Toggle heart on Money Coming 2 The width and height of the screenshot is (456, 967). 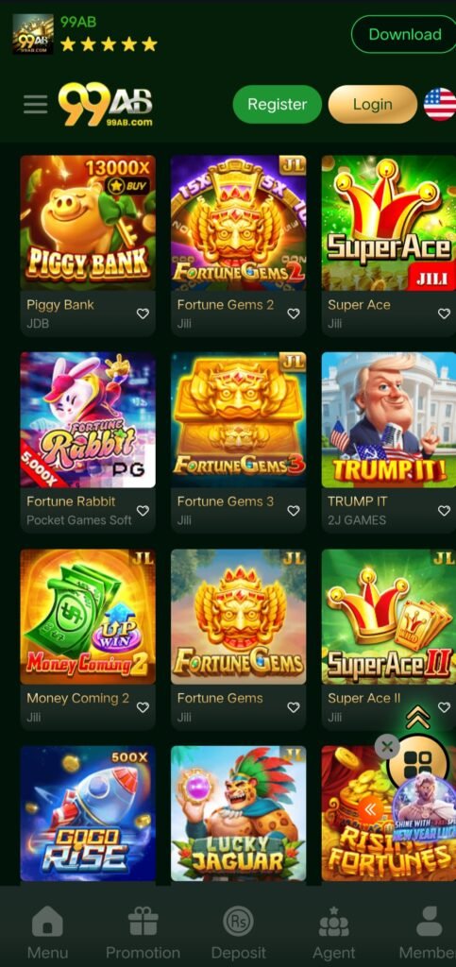pos(143,707)
